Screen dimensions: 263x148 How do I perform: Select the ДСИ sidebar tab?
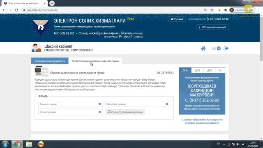(185, 70)
